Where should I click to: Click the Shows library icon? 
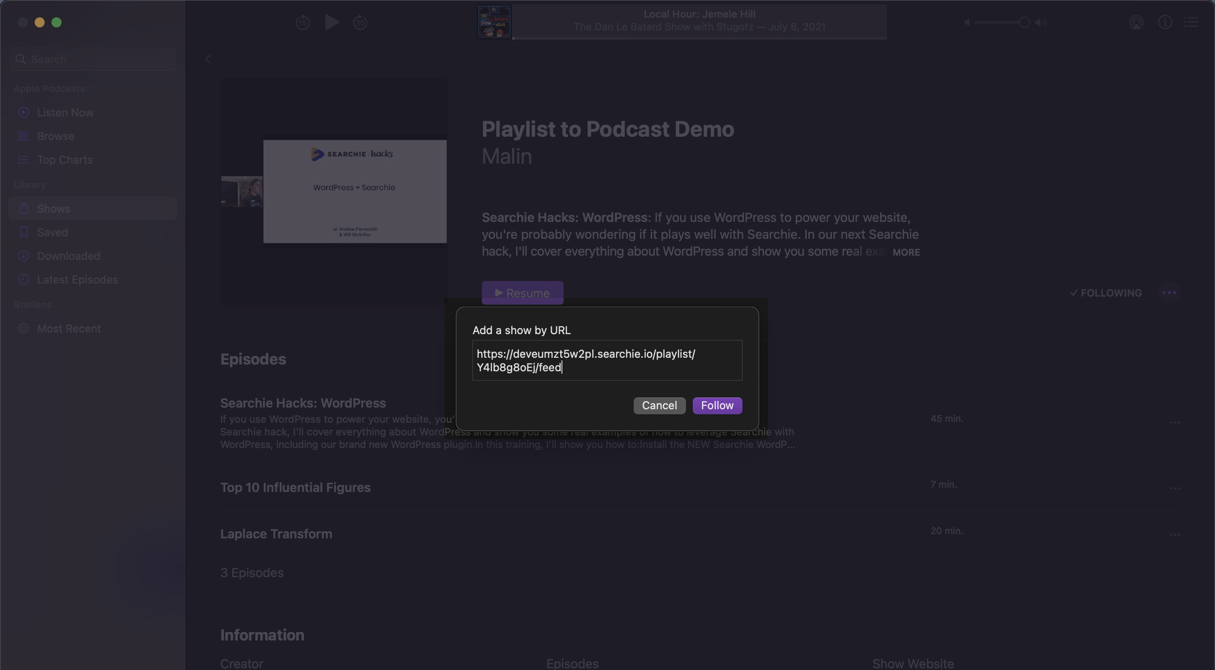[x=24, y=208]
